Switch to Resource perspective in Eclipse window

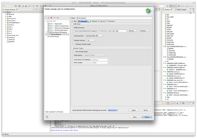coord(190,6)
